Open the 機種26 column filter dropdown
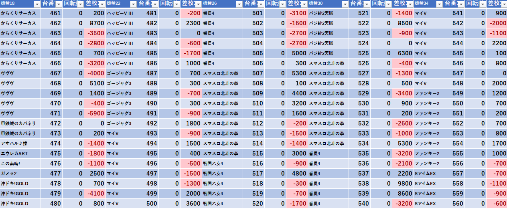Screen dimensions: 507x208 (x=239, y=4)
